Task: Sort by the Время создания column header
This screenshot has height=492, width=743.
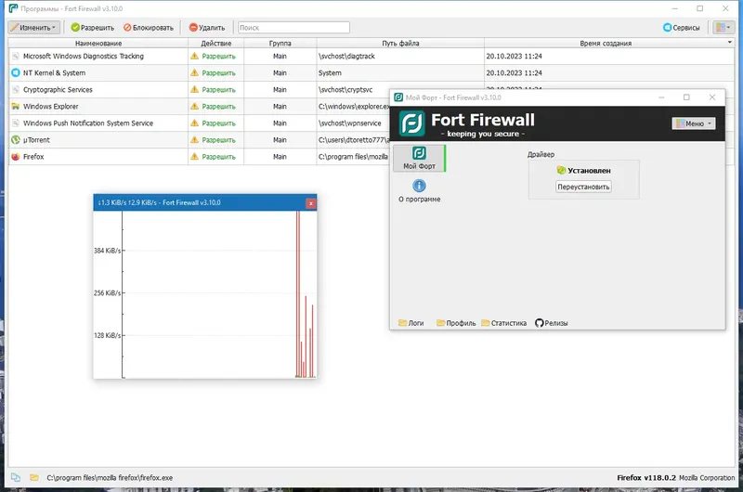Action: click(x=606, y=43)
